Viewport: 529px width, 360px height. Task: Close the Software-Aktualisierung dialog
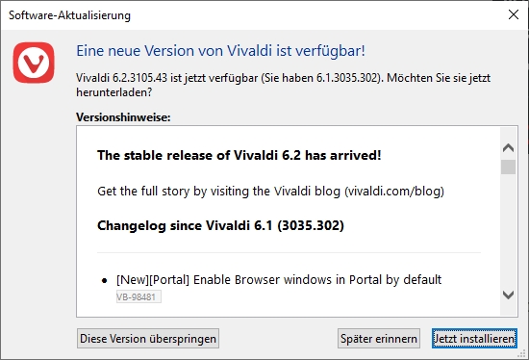click(x=514, y=14)
